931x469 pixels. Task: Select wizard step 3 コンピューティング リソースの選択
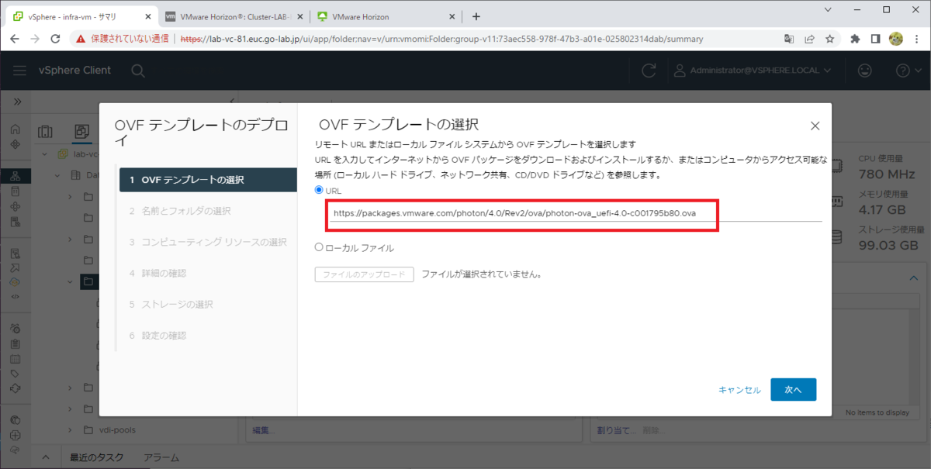pyautogui.click(x=209, y=242)
